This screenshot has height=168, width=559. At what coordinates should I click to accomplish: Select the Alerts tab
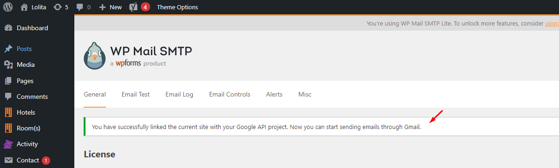[274, 94]
